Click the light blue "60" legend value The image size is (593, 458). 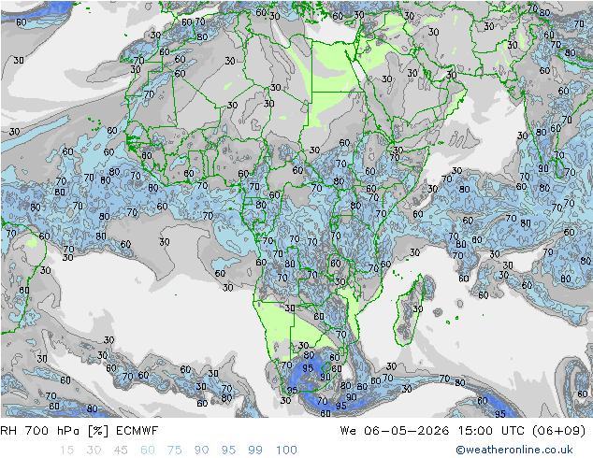[148, 451]
